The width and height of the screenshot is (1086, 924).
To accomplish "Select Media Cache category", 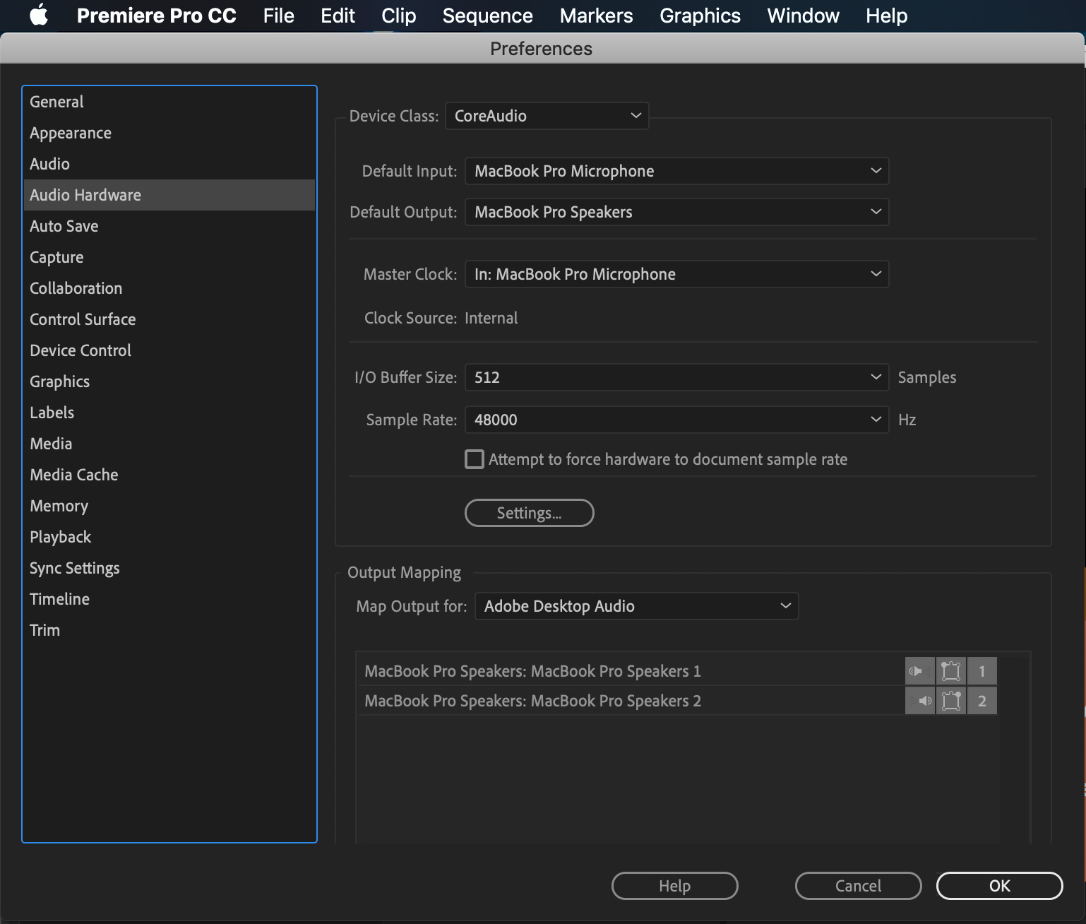I will click(x=169, y=475).
